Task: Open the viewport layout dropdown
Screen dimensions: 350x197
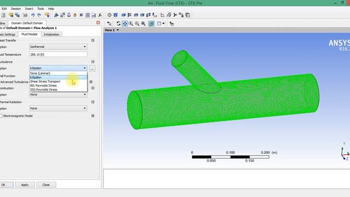Action: point(164,24)
